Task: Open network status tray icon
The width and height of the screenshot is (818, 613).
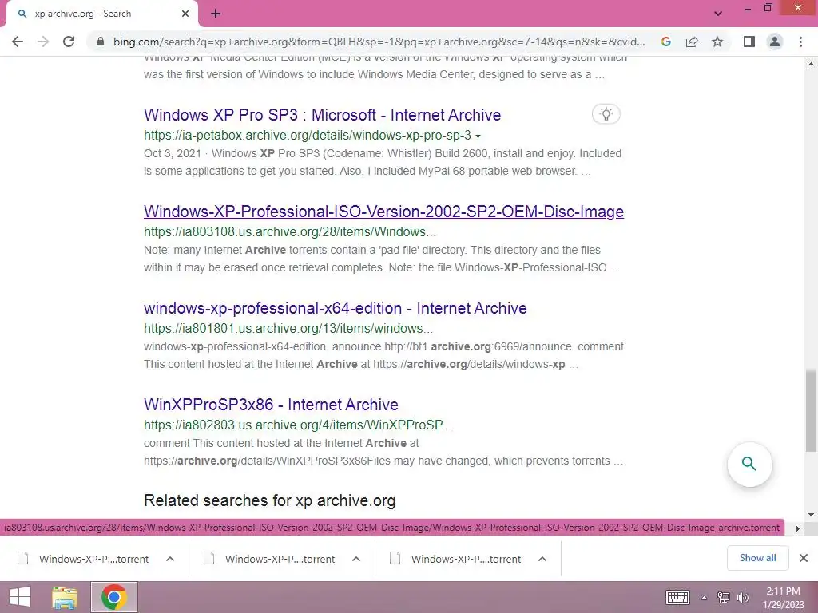Action: (x=723, y=598)
